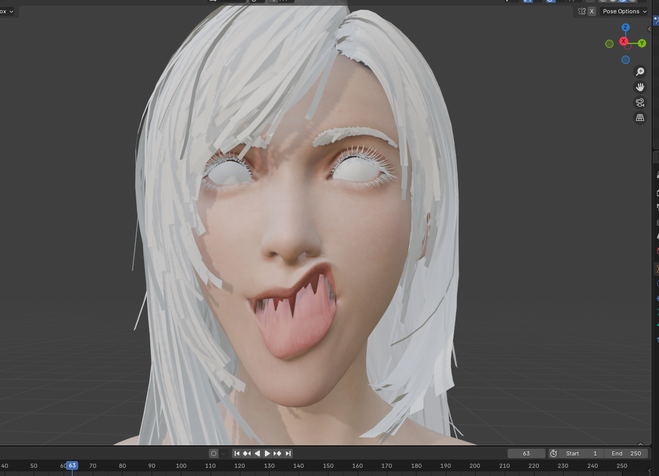
Task: Expand the sidebar using the small arrow
Action: pos(650,29)
